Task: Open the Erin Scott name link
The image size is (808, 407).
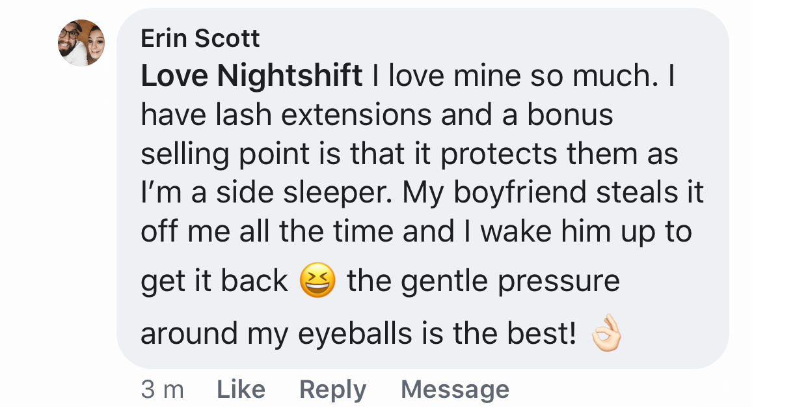Action: (x=200, y=39)
